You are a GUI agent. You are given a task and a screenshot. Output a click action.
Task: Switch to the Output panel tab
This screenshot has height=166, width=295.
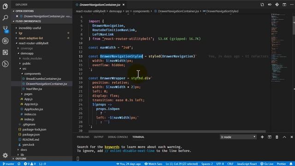99,137
